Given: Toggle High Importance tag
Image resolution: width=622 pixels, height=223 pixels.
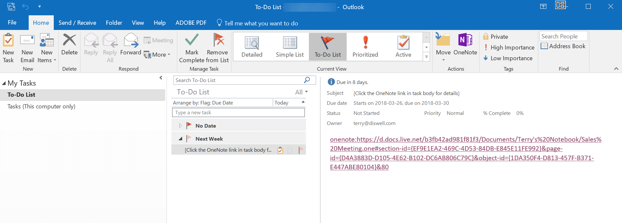Looking at the screenshot, I should 509,48.
